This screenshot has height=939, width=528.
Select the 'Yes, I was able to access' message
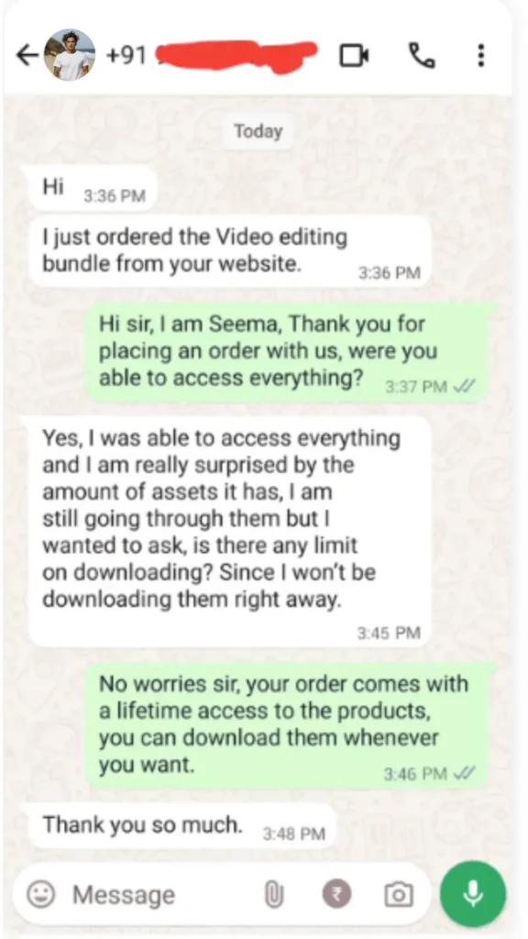(230, 532)
